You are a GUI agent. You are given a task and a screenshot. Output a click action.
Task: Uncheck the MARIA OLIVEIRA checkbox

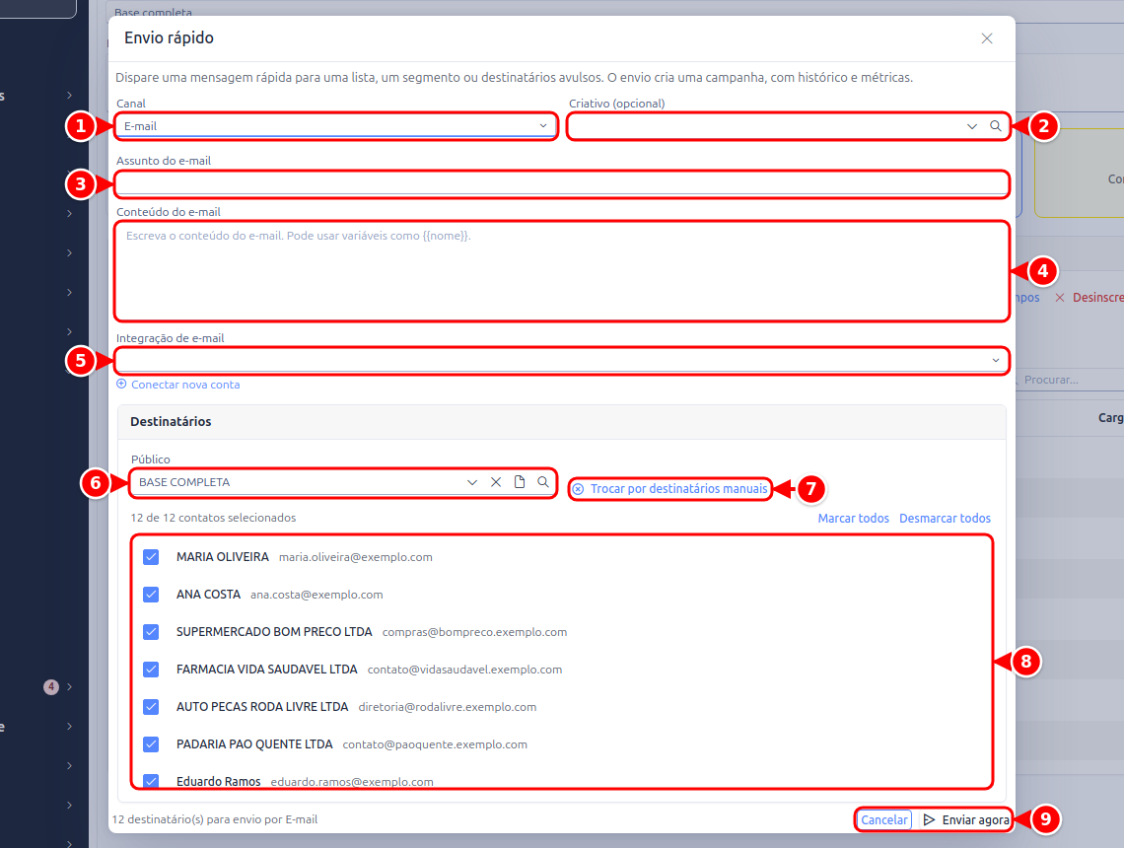(151, 557)
